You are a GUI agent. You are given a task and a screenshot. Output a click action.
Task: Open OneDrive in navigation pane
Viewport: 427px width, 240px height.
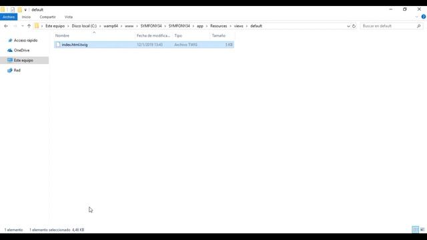[x=21, y=51]
